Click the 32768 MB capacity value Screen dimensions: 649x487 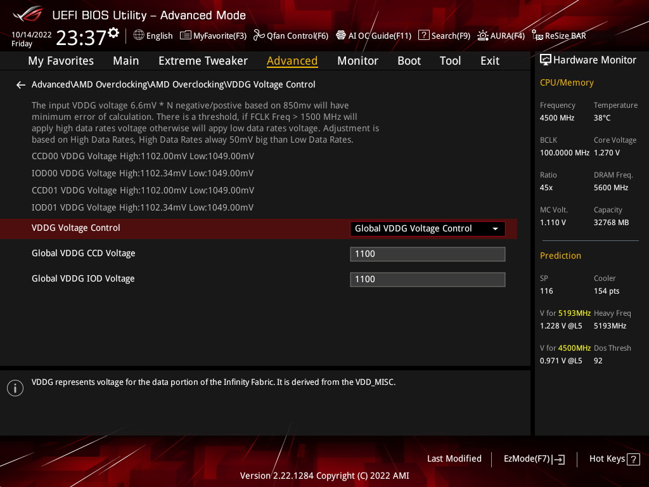tap(611, 223)
